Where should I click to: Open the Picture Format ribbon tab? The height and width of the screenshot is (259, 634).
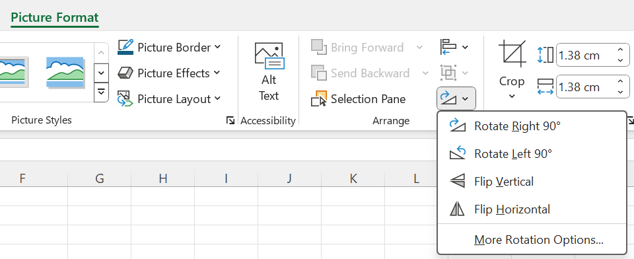tap(55, 18)
